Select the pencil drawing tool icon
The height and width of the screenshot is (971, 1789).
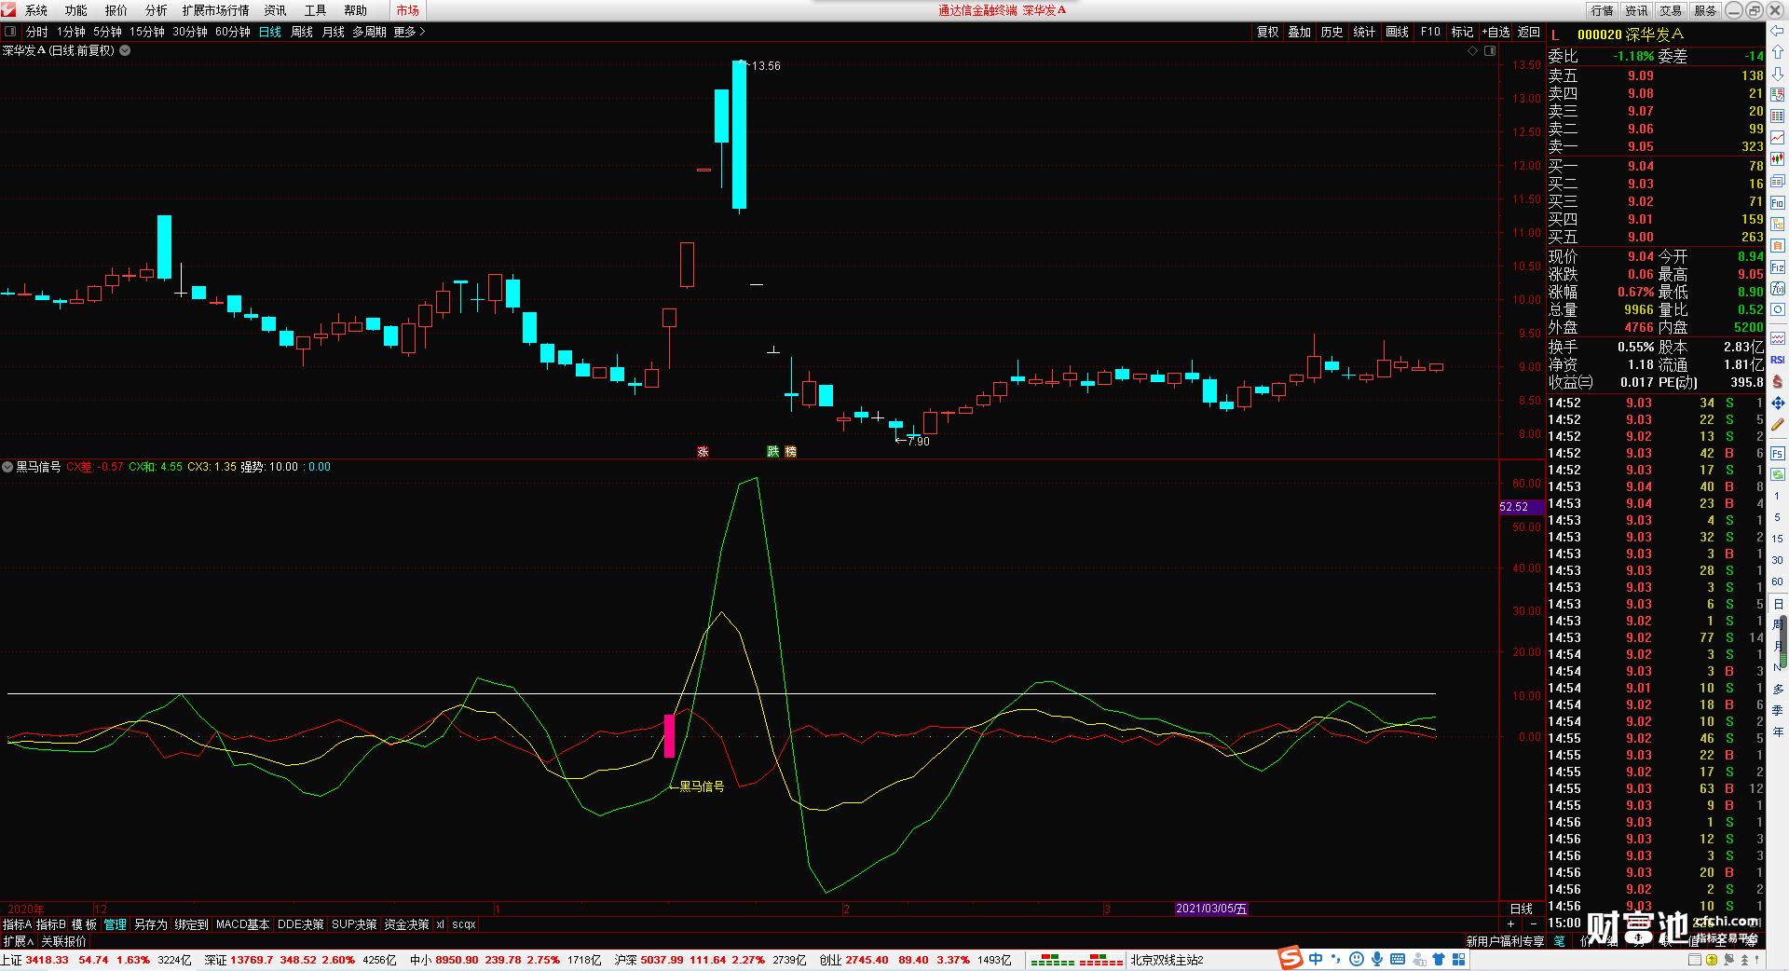click(x=1778, y=424)
